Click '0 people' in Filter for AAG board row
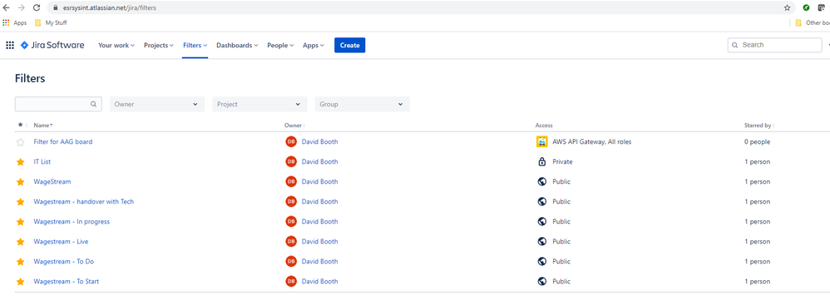830x306 pixels. point(758,142)
